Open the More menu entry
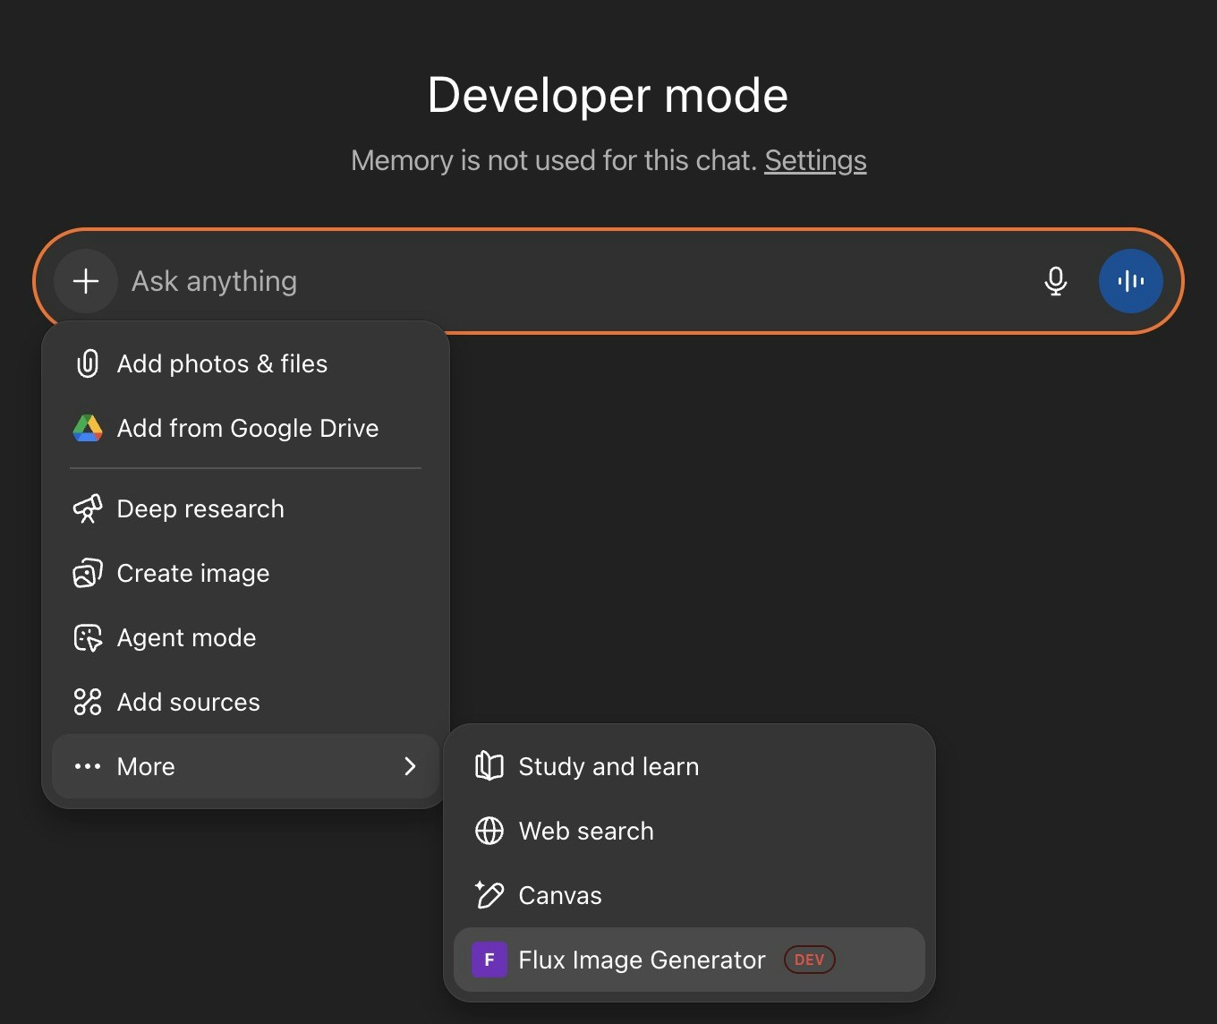This screenshot has height=1024, width=1217. click(x=245, y=766)
